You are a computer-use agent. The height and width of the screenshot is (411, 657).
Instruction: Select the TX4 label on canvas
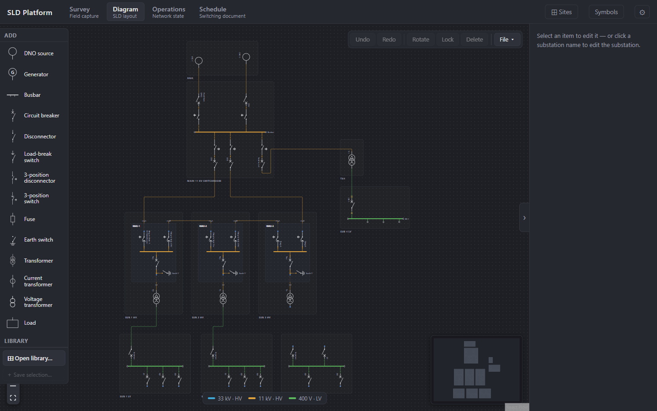343,179
